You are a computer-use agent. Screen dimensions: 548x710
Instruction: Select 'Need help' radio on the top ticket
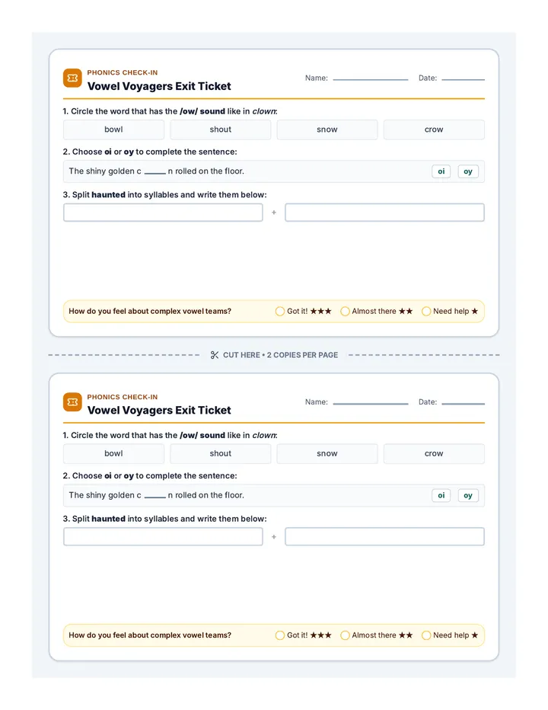[425, 311]
